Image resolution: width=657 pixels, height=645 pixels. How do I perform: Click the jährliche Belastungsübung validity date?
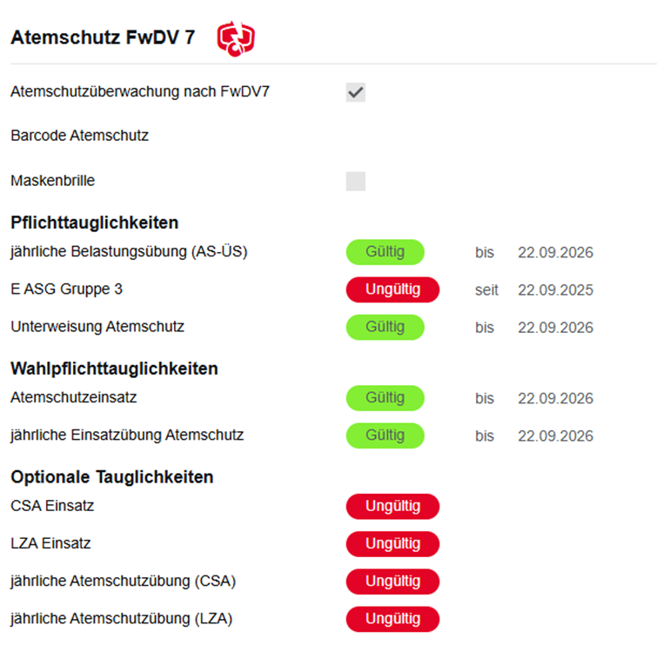point(555,253)
